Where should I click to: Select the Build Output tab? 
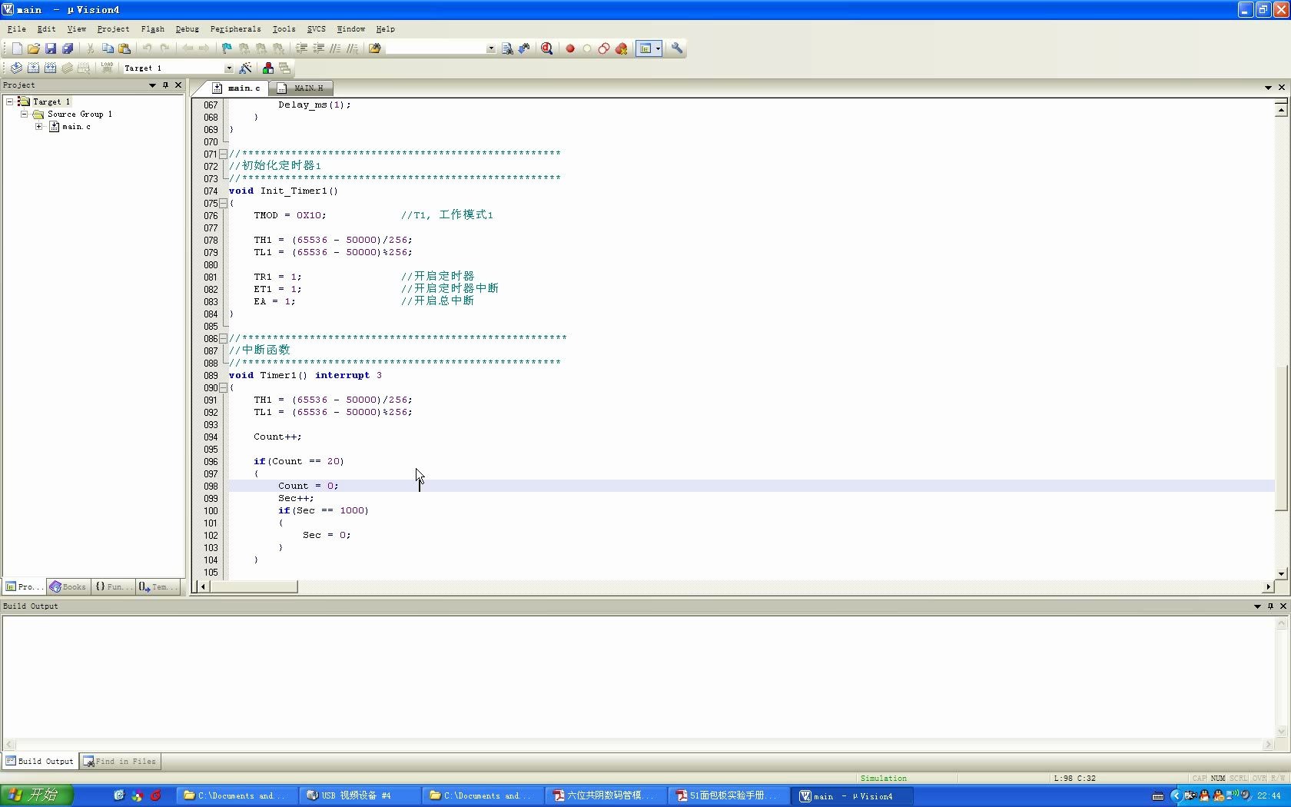click(x=39, y=762)
